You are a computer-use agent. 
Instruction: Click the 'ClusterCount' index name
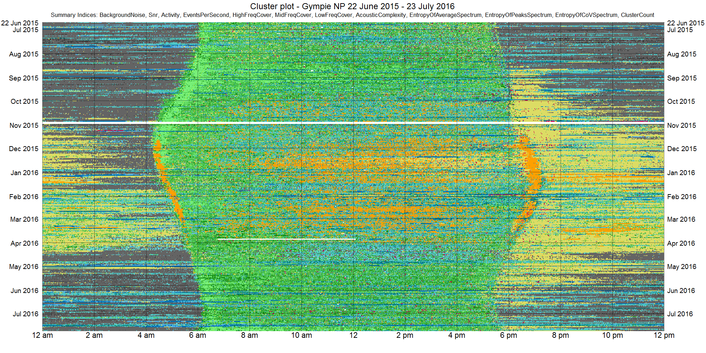click(638, 15)
